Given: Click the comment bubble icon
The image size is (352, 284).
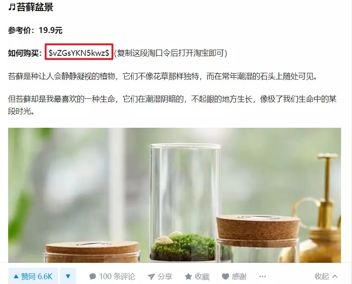Looking at the screenshot, I should pyautogui.click(x=92, y=277).
